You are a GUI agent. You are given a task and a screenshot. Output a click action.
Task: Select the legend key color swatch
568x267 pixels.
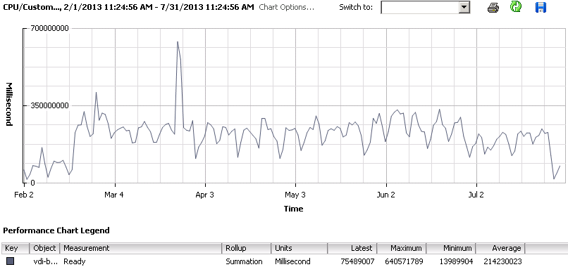point(10,261)
